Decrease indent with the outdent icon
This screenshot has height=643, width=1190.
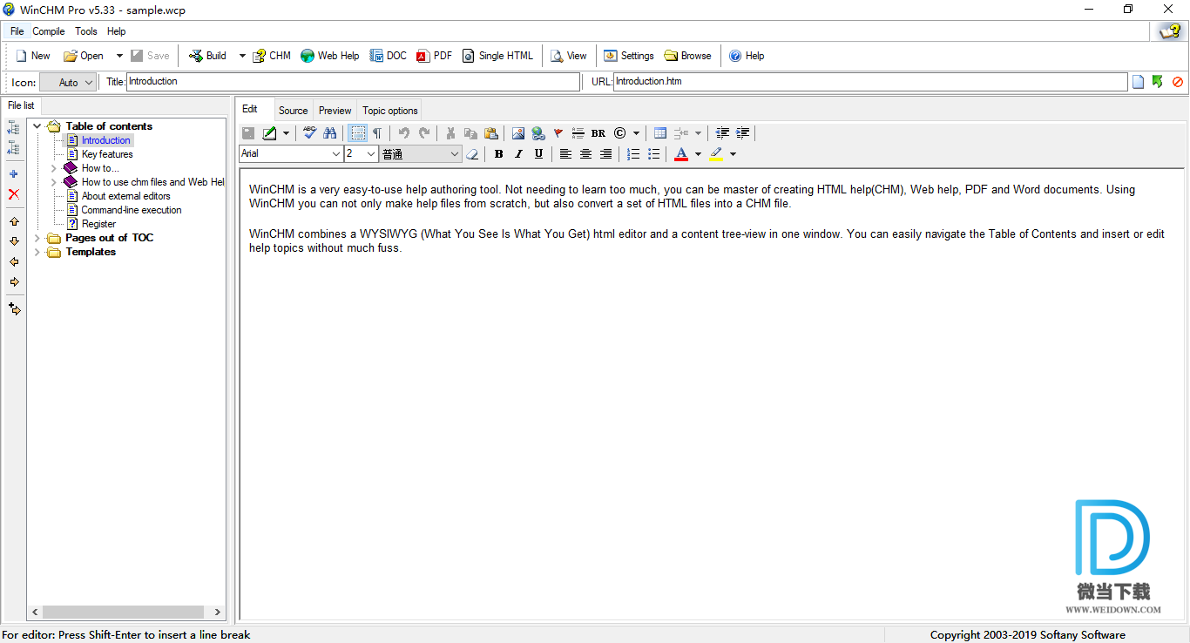point(722,133)
